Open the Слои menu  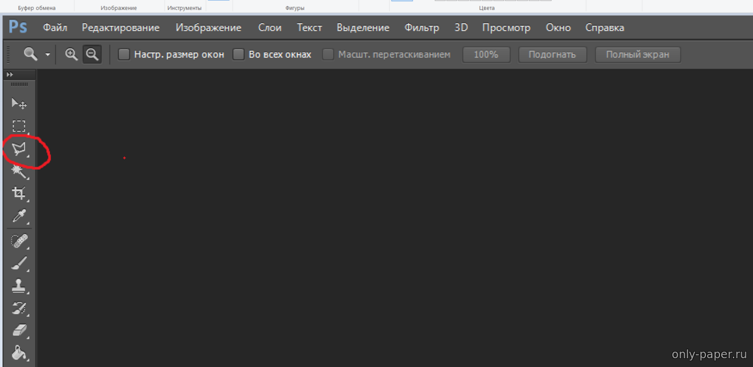tap(270, 28)
